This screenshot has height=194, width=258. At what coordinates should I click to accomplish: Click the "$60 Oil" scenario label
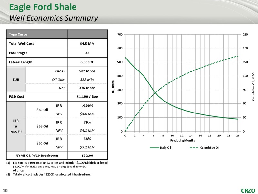pyautogui.click(x=42, y=110)
